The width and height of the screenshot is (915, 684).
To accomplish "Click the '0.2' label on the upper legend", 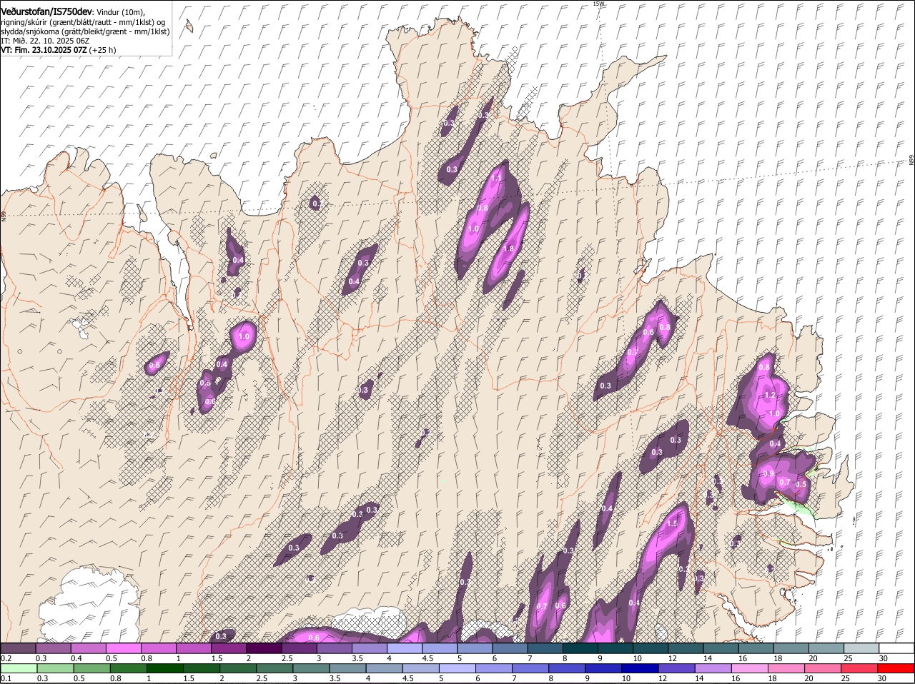I will (x=6, y=658).
